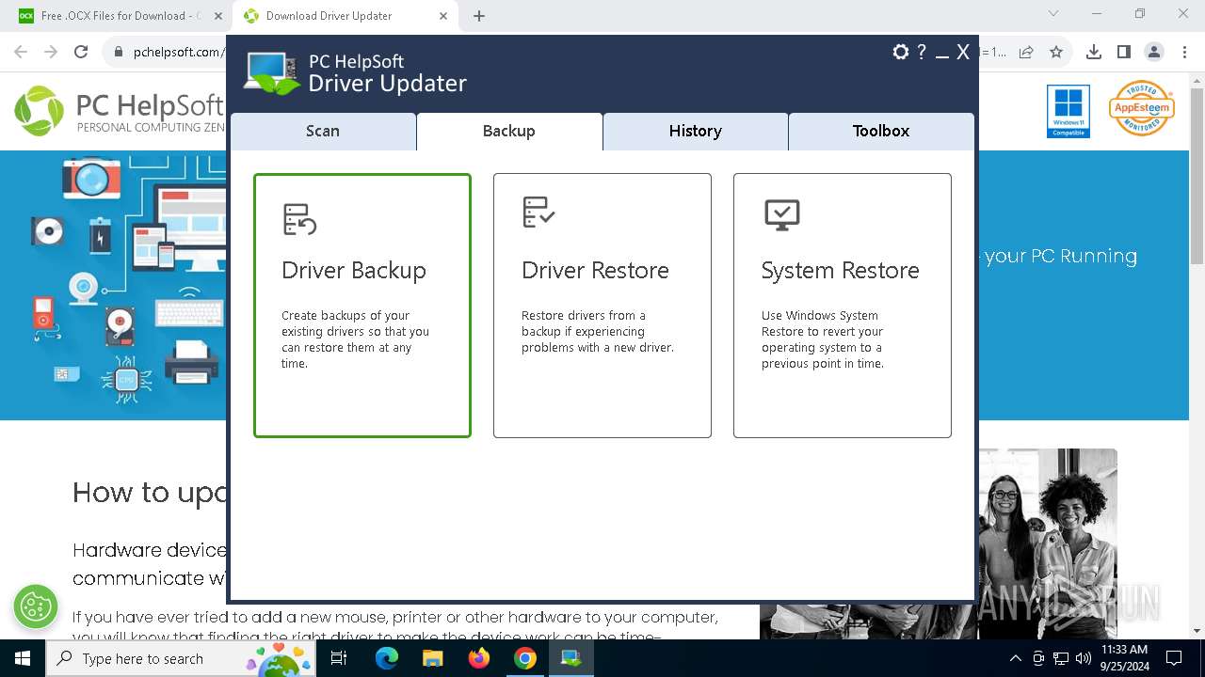Select the Backup tab
The width and height of the screenshot is (1205, 677).
(x=509, y=132)
